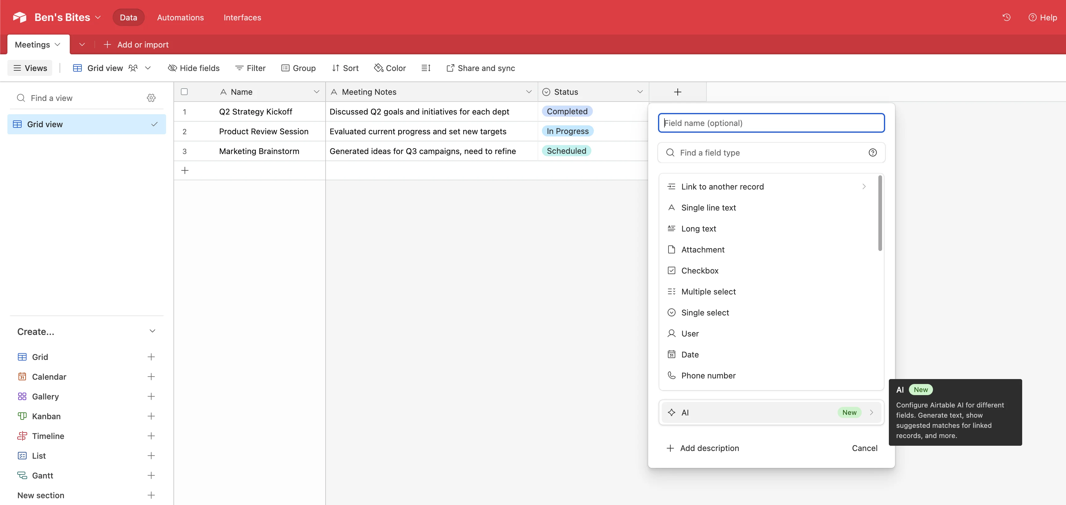The image size is (1066, 505).
Task: Select the Checkbox field type
Action: 699,271
